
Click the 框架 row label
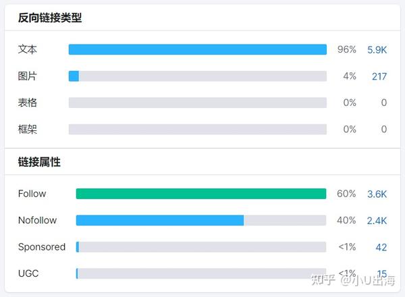(28, 129)
